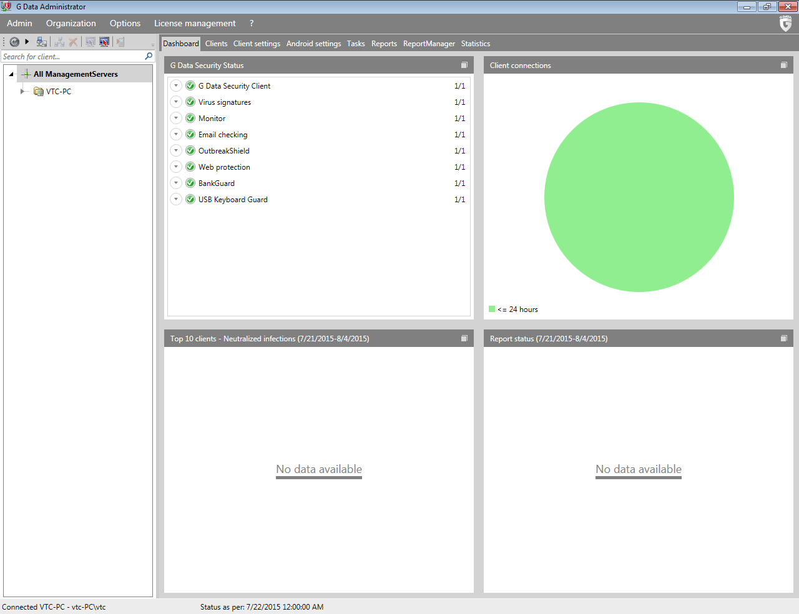
Task: Click the green check next to Monitor
Action: [190, 118]
